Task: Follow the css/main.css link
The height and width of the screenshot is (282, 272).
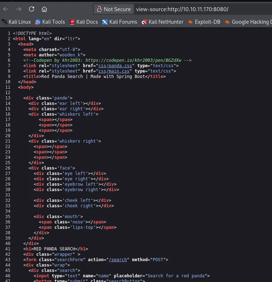Action: [114, 71]
